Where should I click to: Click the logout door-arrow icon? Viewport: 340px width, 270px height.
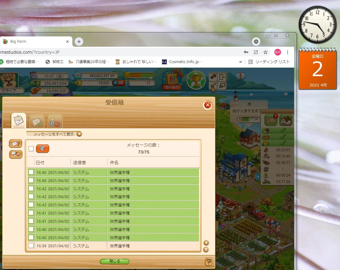tap(222, 77)
